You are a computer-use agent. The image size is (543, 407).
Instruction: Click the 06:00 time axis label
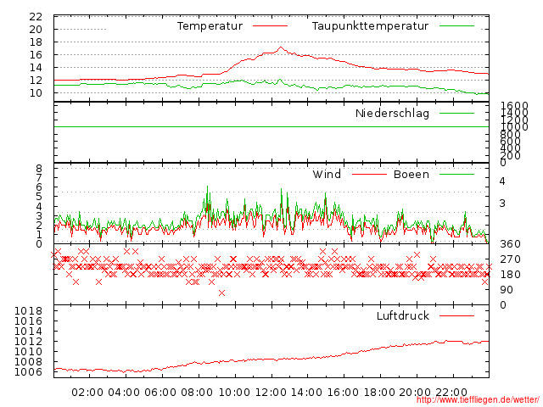(160, 393)
